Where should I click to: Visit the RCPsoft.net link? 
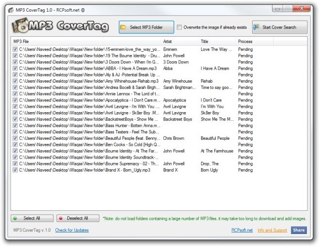(242, 230)
